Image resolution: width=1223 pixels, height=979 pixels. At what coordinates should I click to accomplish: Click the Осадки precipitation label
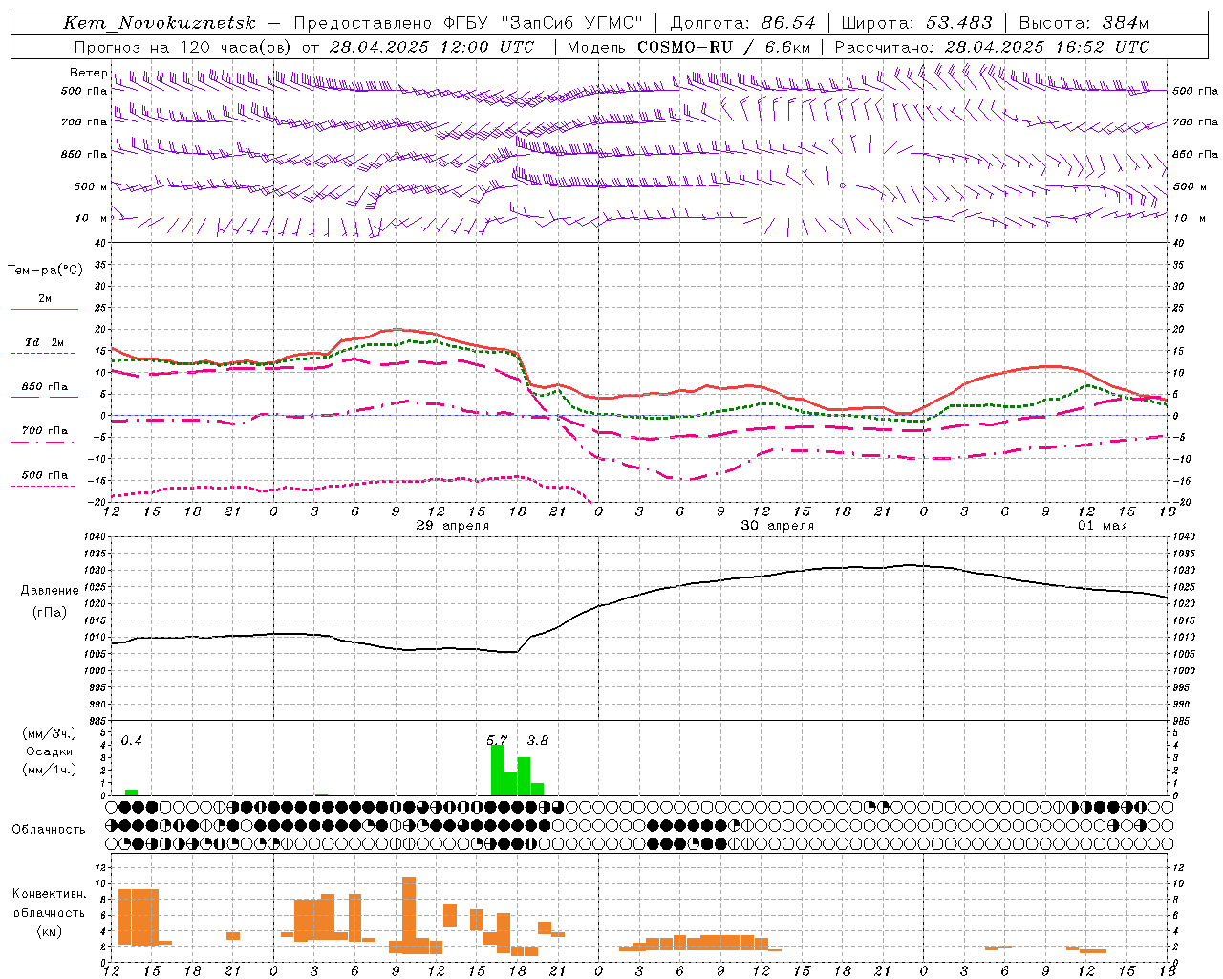click(49, 751)
